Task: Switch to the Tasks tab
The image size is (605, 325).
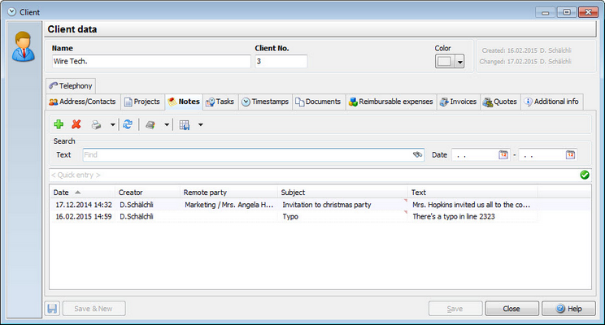Action: click(x=220, y=102)
